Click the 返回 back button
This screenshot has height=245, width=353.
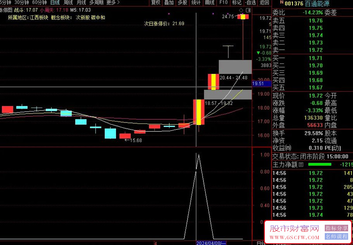264,3
